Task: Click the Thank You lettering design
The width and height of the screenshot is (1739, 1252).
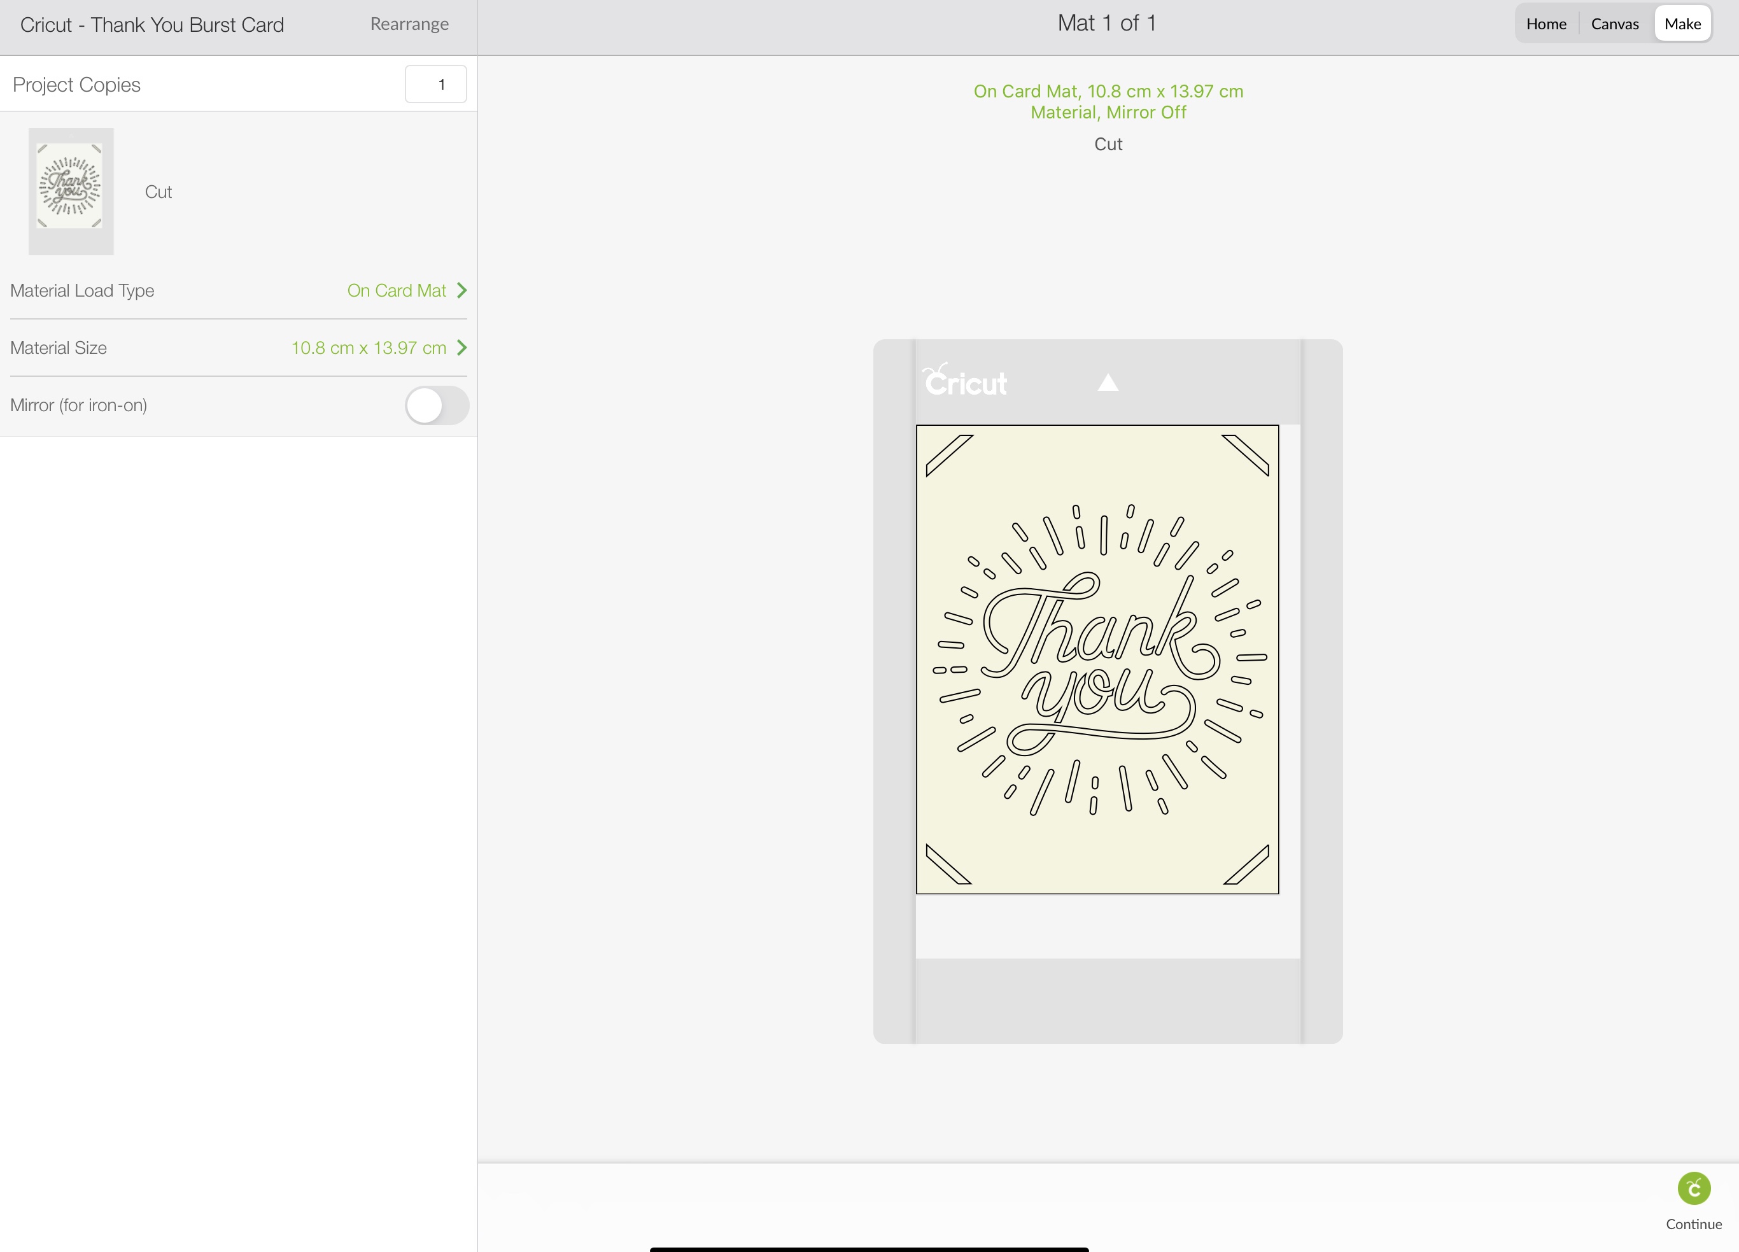Action: 1098,661
